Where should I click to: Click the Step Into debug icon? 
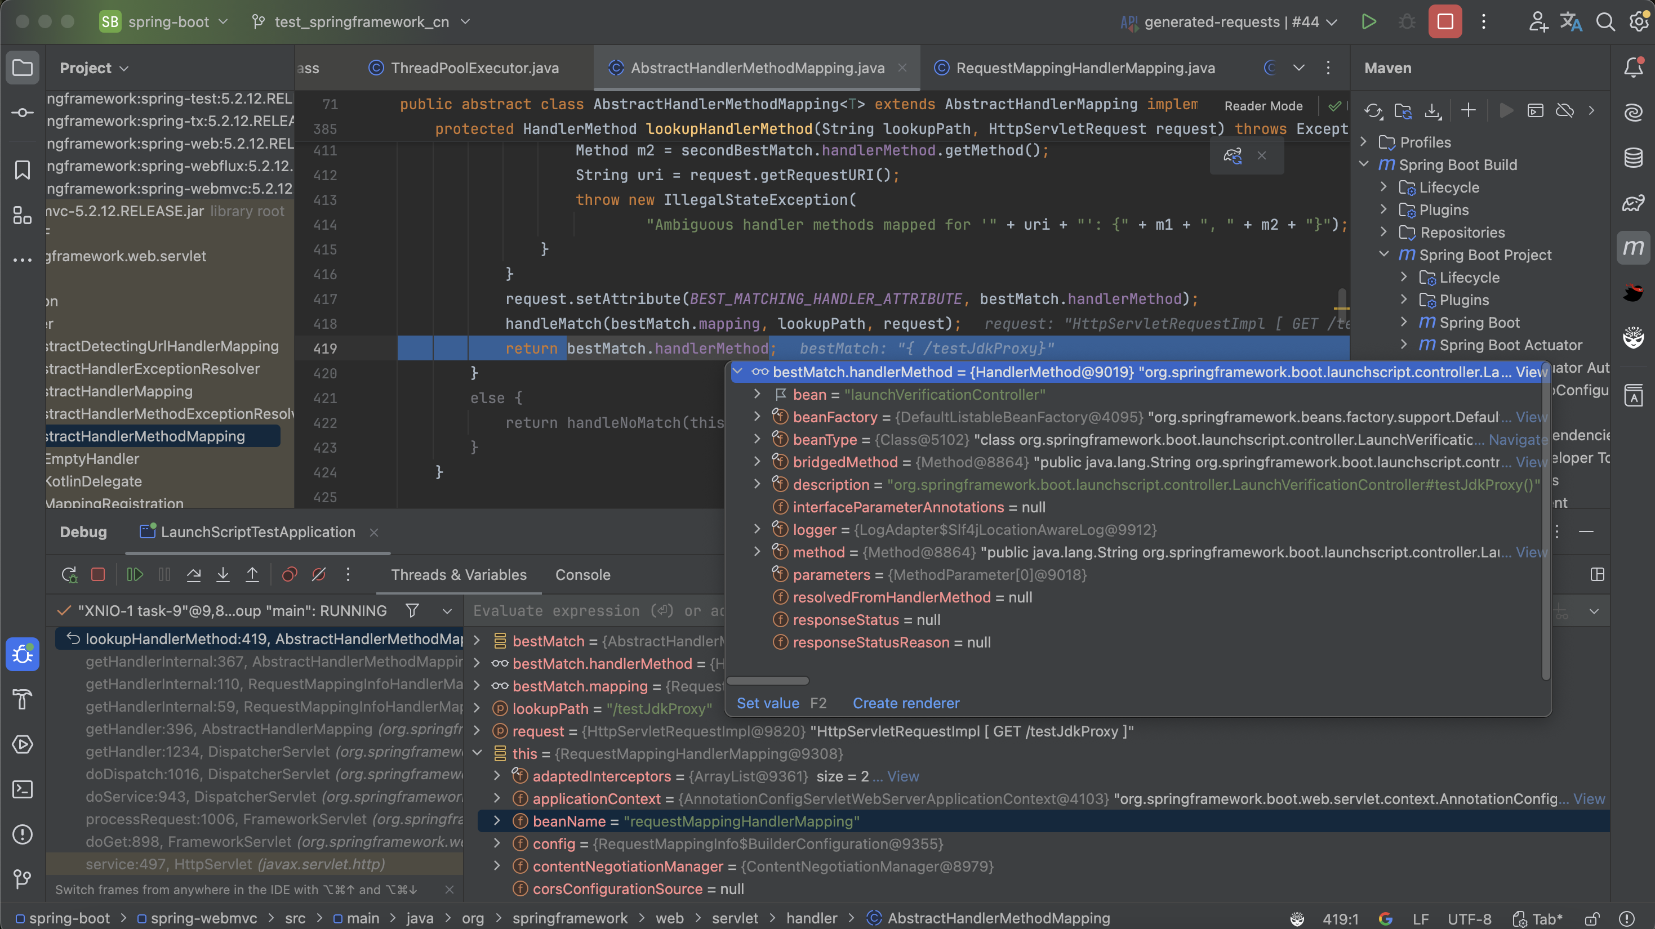tap(223, 575)
